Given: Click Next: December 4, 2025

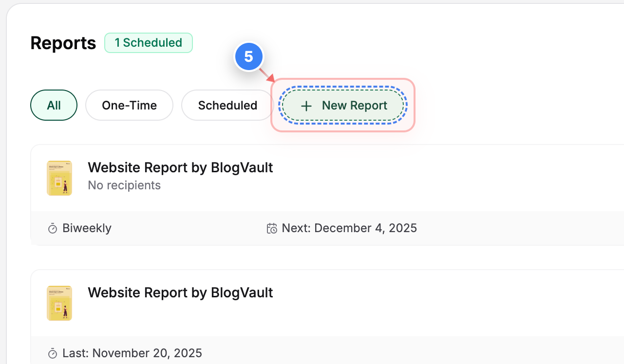Looking at the screenshot, I should (349, 228).
